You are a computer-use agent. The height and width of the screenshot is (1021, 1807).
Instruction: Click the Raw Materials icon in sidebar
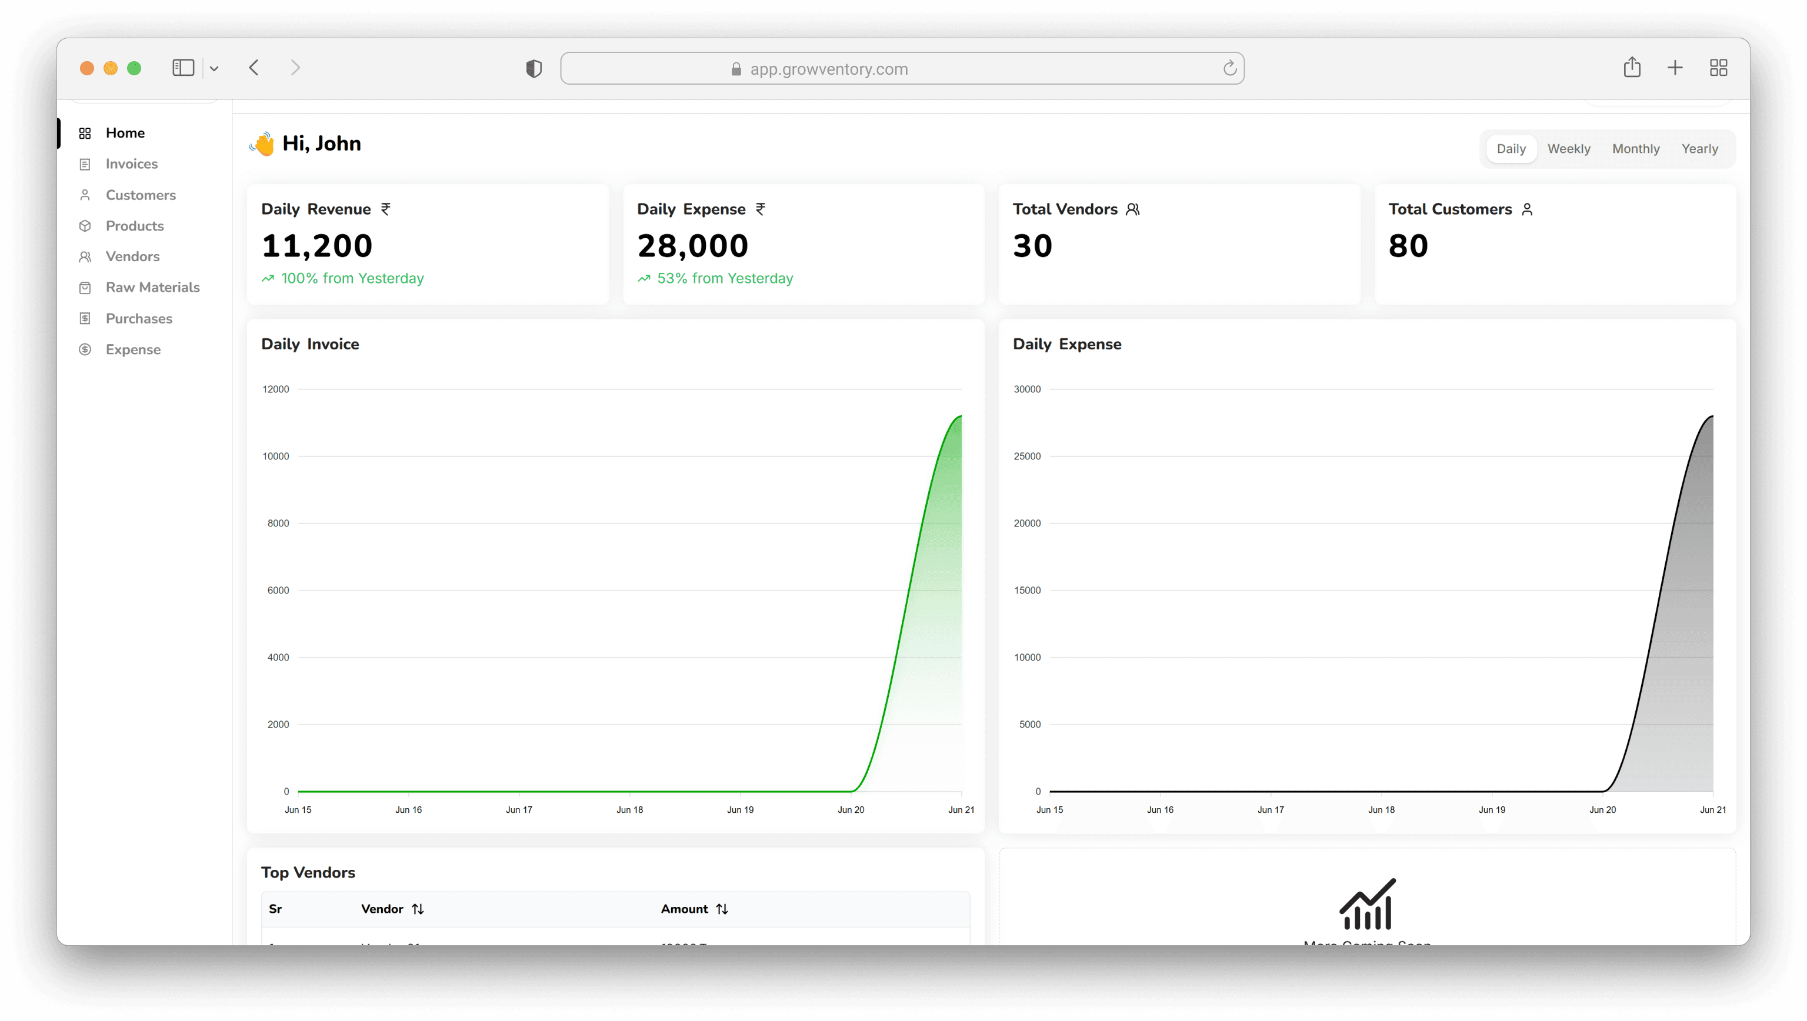(x=85, y=288)
